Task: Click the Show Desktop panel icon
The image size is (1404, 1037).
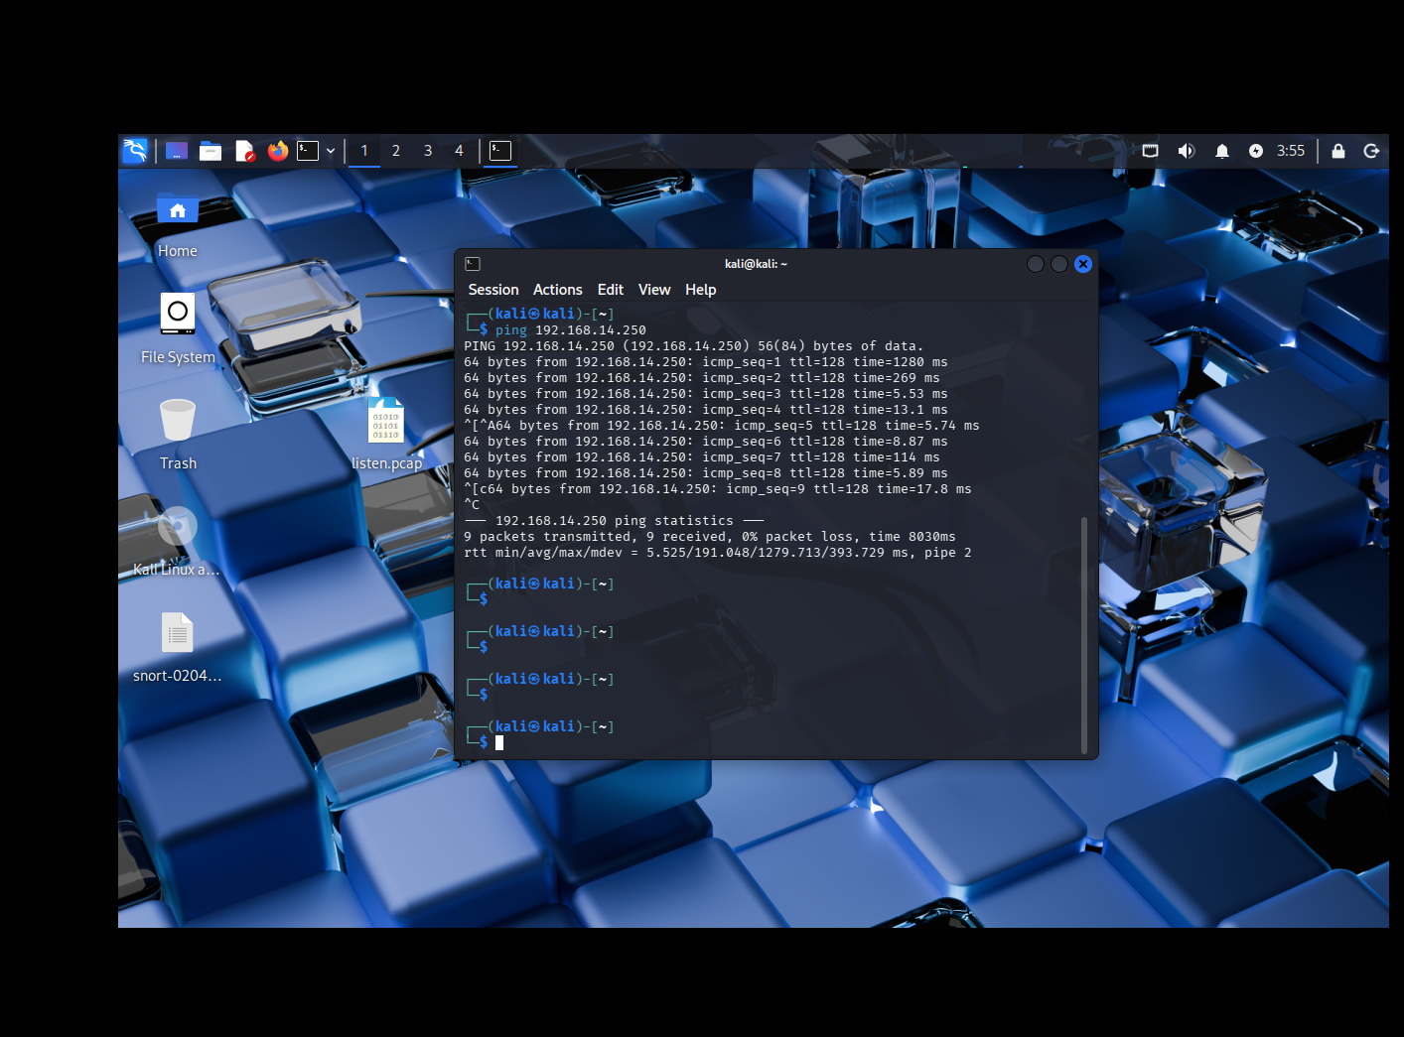Action: click(177, 151)
